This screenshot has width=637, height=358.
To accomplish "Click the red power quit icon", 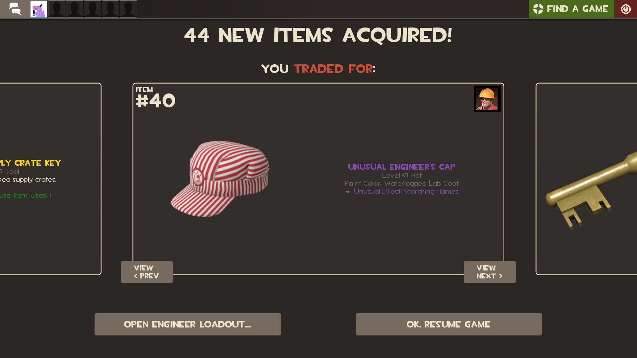I will coord(626,9).
